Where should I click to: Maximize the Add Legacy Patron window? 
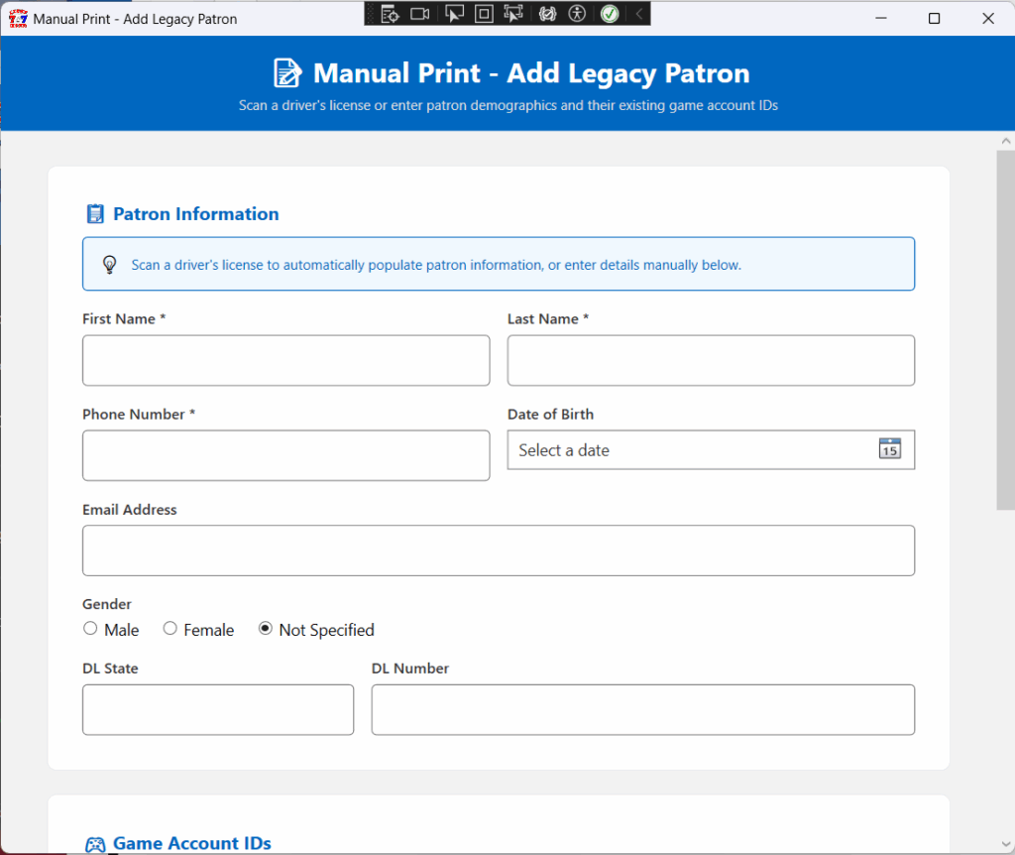click(934, 18)
